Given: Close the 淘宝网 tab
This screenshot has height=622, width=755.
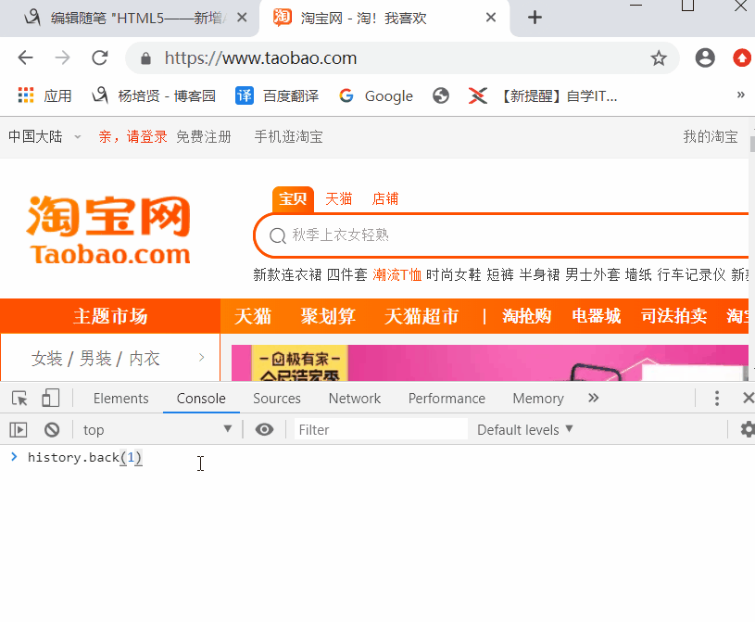Looking at the screenshot, I should pos(491,18).
